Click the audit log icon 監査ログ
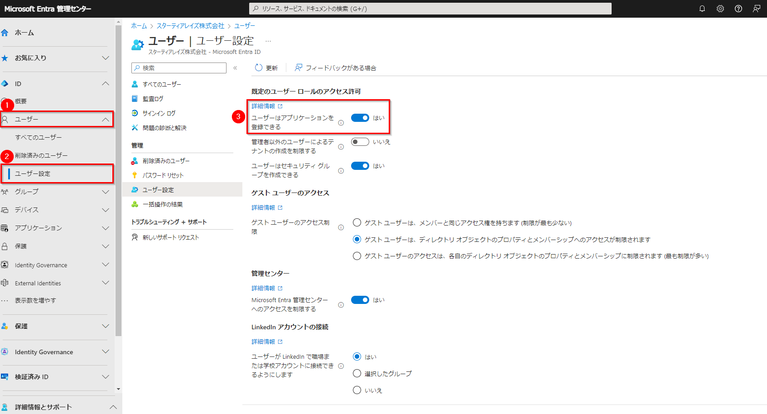Viewport: 767px width, 414px height. click(135, 98)
